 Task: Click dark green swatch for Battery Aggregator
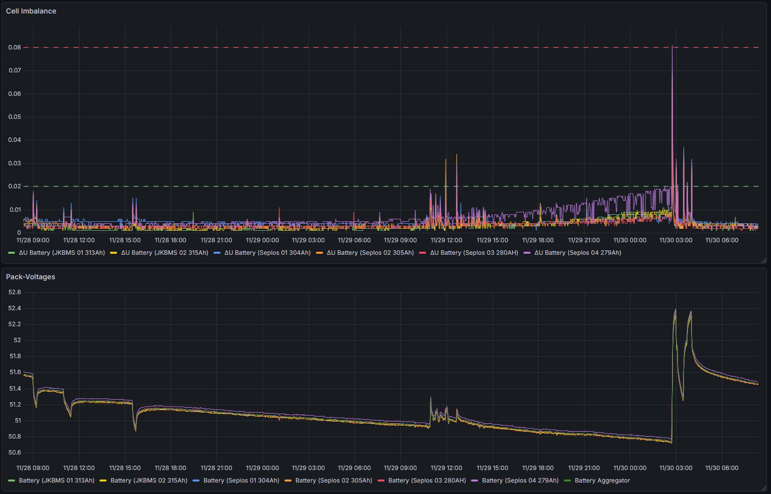pos(567,481)
